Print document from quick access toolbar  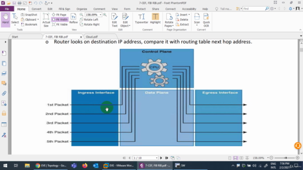pyautogui.click(x=19, y=3)
